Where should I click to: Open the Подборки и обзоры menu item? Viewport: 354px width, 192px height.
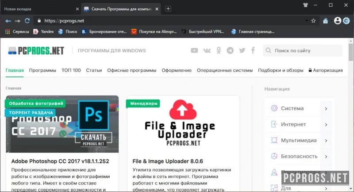281,70
